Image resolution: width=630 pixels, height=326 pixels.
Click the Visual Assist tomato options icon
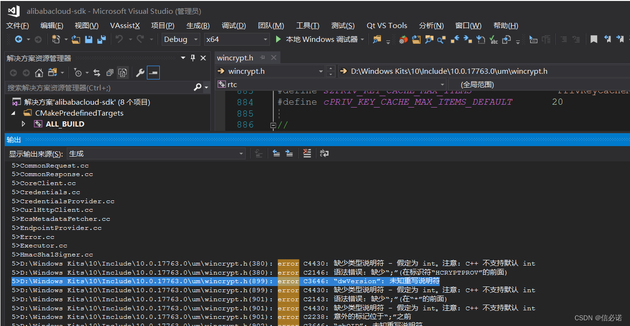click(403, 40)
